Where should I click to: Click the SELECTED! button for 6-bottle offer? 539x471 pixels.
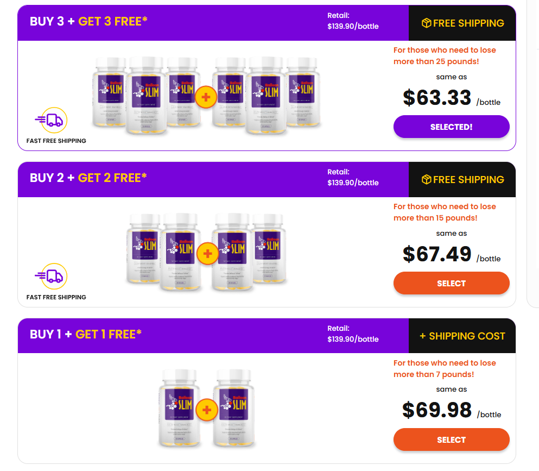coord(451,127)
